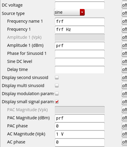
Task: Click the Sine DC level field
Action: [x=80, y=62]
